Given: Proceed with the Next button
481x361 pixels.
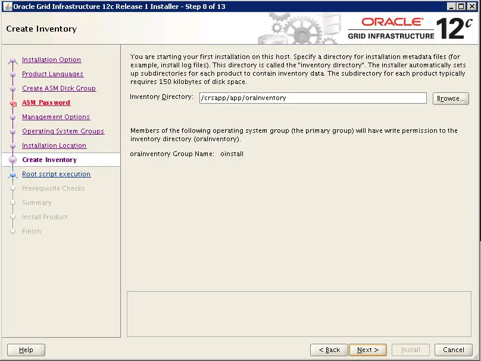Looking at the screenshot, I should tap(368, 350).
